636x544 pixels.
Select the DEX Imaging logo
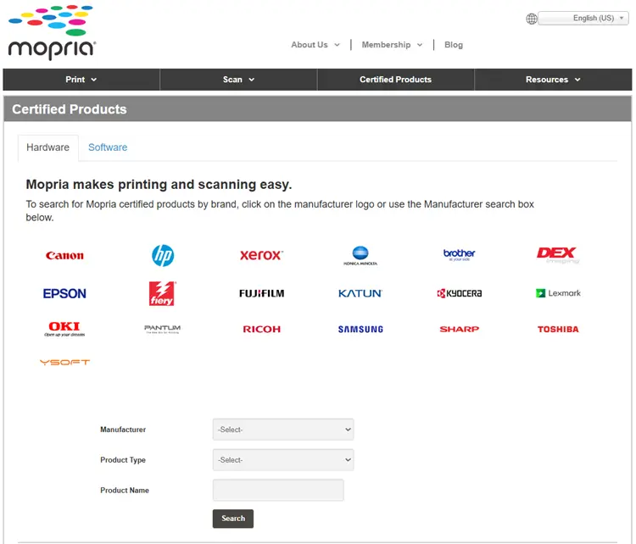(558, 255)
